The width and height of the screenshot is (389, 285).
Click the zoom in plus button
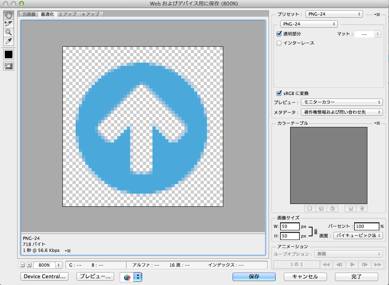tap(29, 265)
